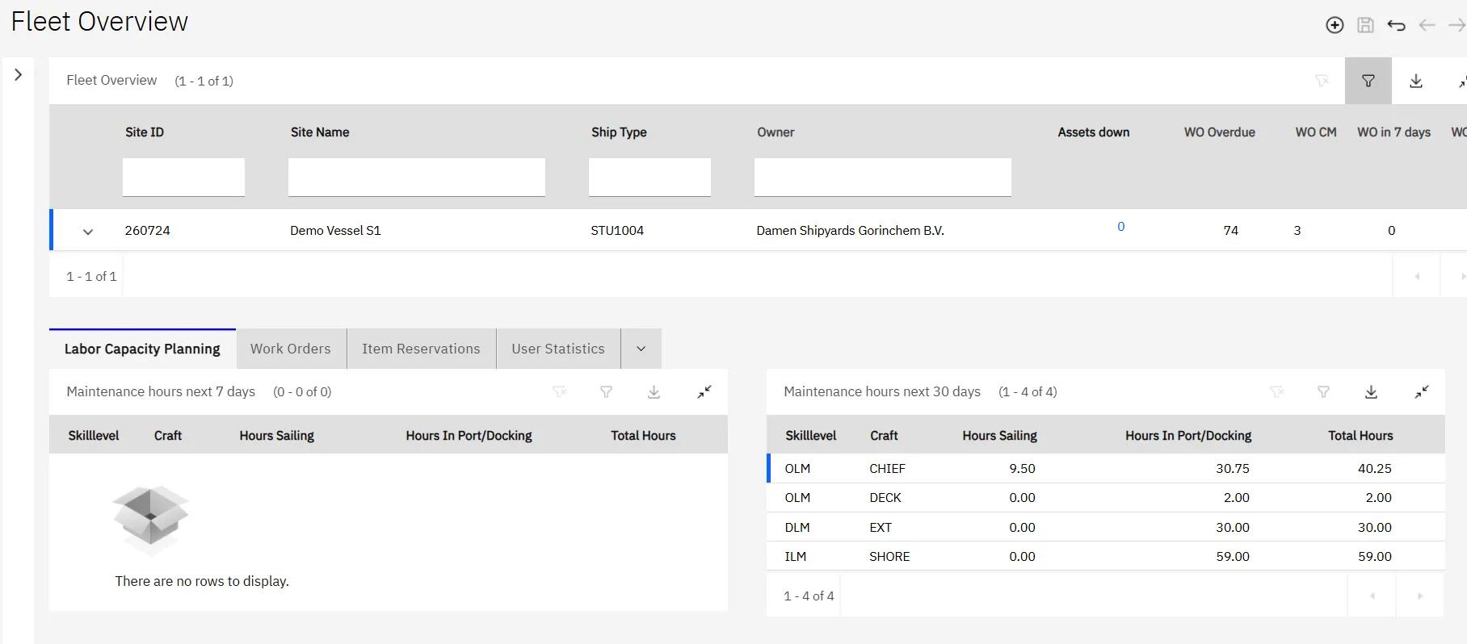Screen dimensions: 1467x644
Task: Toggle filter on Maintenance hours next 30 days
Action: click(1323, 392)
